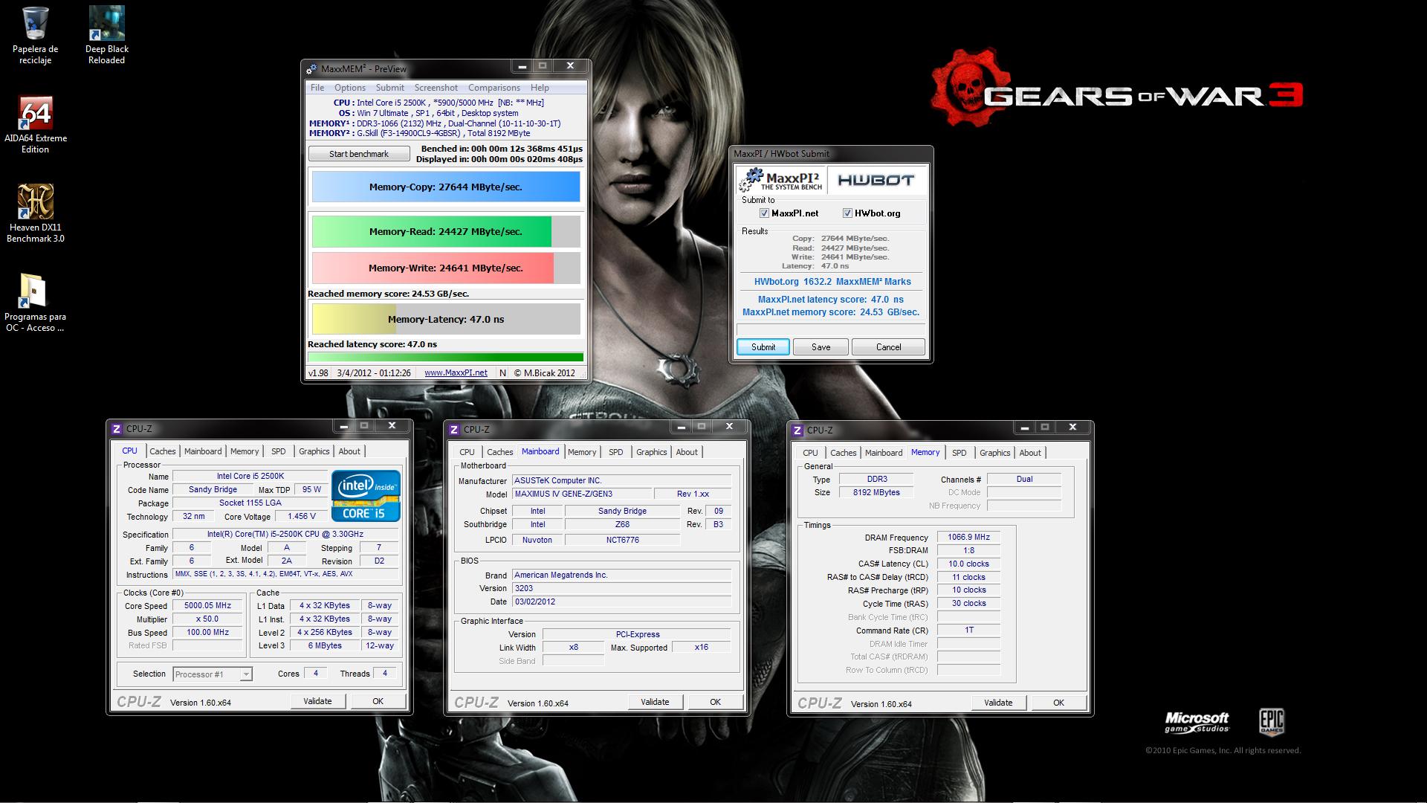This screenshot has height=803, width=1427.
Task: Click Cancel in MaxxPI / HWbot dialog
Action: tap(889, 347)
